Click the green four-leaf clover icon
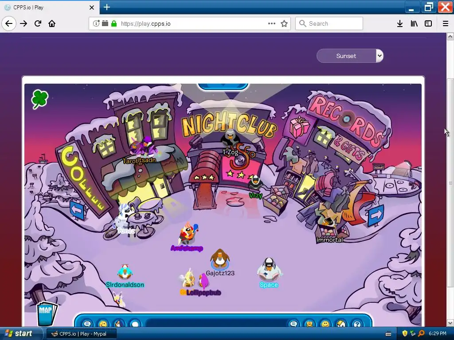 pyautogui.click(x=39, y=99)
